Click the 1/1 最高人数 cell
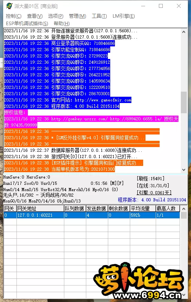 coord(168,215)
